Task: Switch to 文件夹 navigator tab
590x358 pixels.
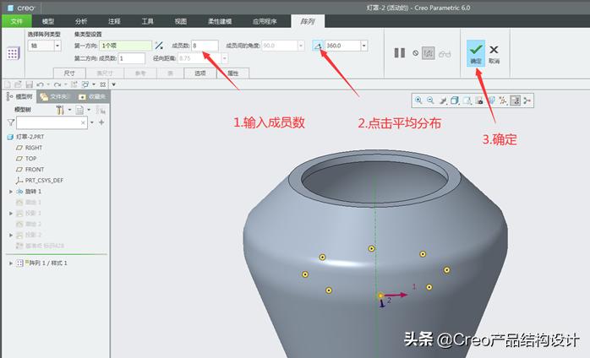Action: pos(55,97)
